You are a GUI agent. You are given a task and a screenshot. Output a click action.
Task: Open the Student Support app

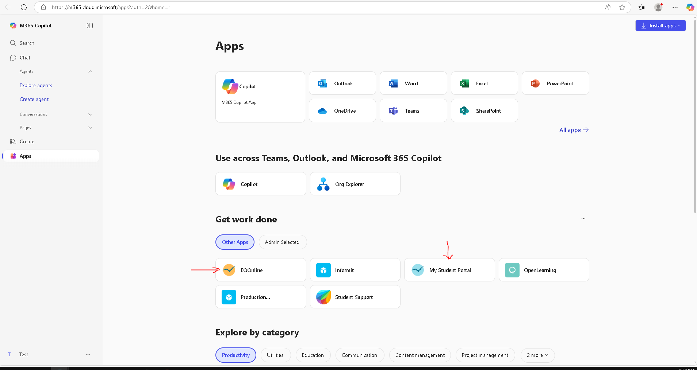click(355, 297)
